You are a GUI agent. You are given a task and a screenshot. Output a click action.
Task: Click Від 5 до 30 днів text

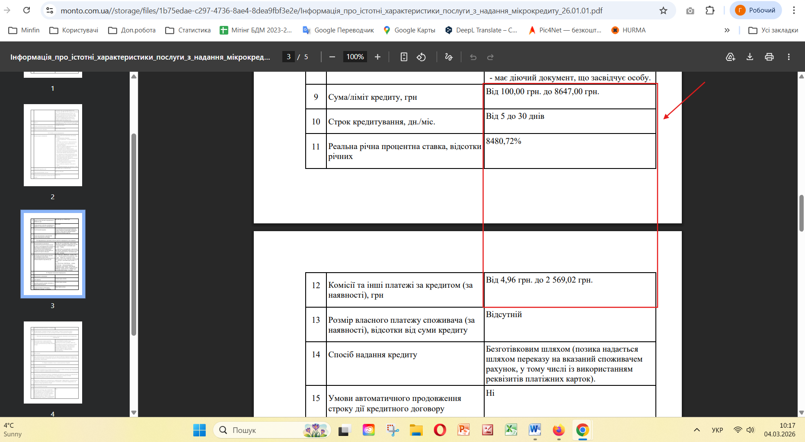tap(515, 116)
